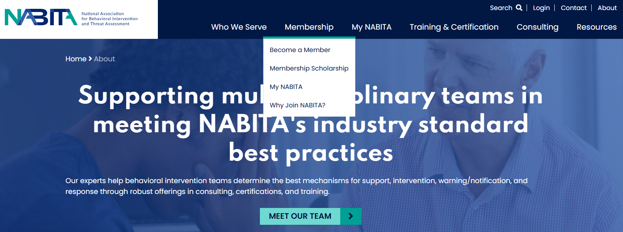Open the Resources navigation dropdown
623x232 pixels.
pyautogui.click(x=596, y=27)
